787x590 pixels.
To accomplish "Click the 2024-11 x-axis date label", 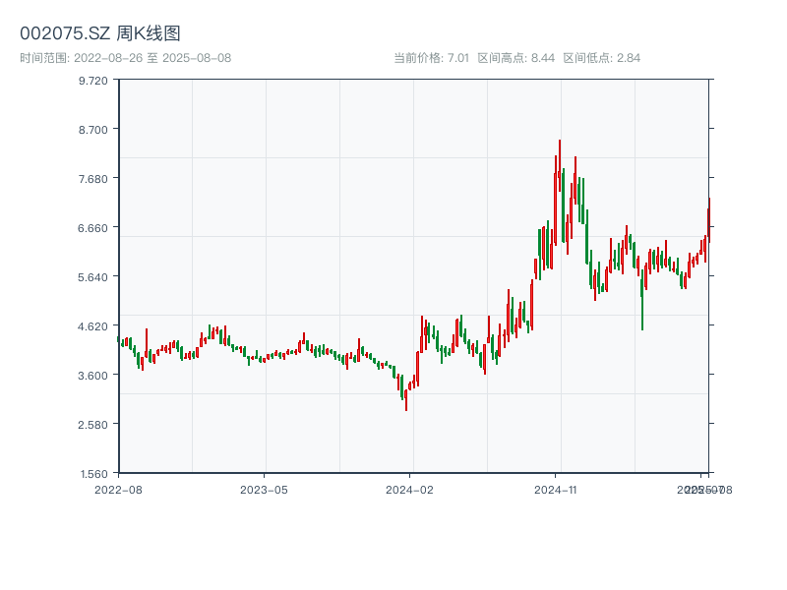I will [x=556, y=489].
